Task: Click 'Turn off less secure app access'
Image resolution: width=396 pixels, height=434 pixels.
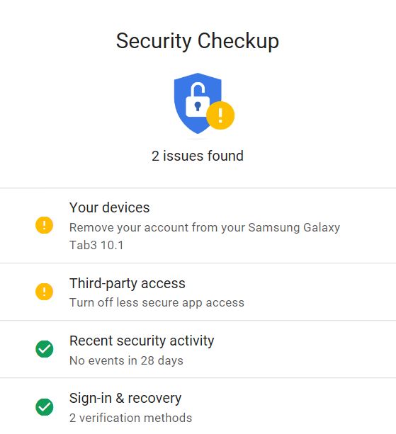Action: pos(157,302)
